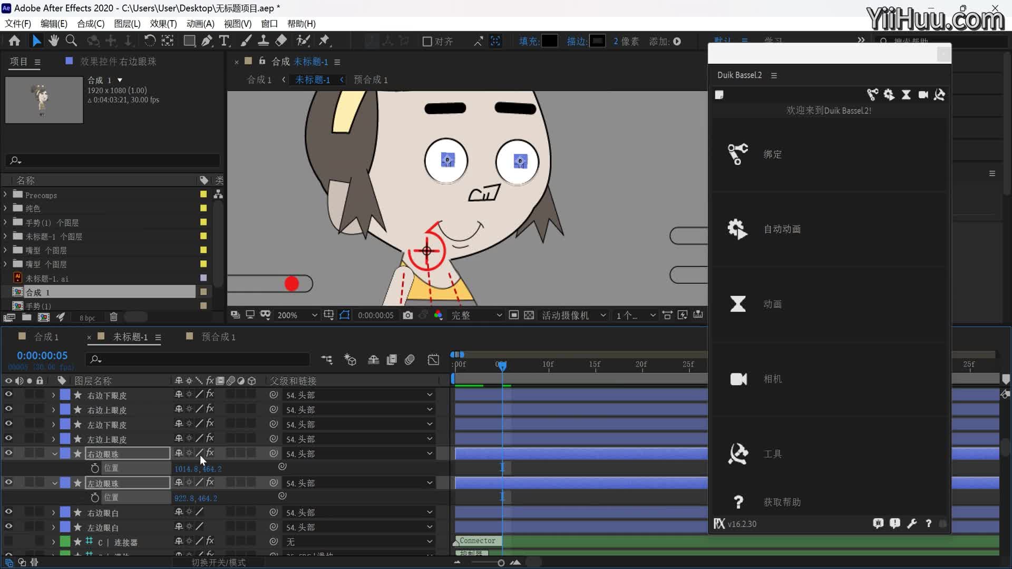
Task: Click the fill (填充) color swatch
Action: point(549,41)
